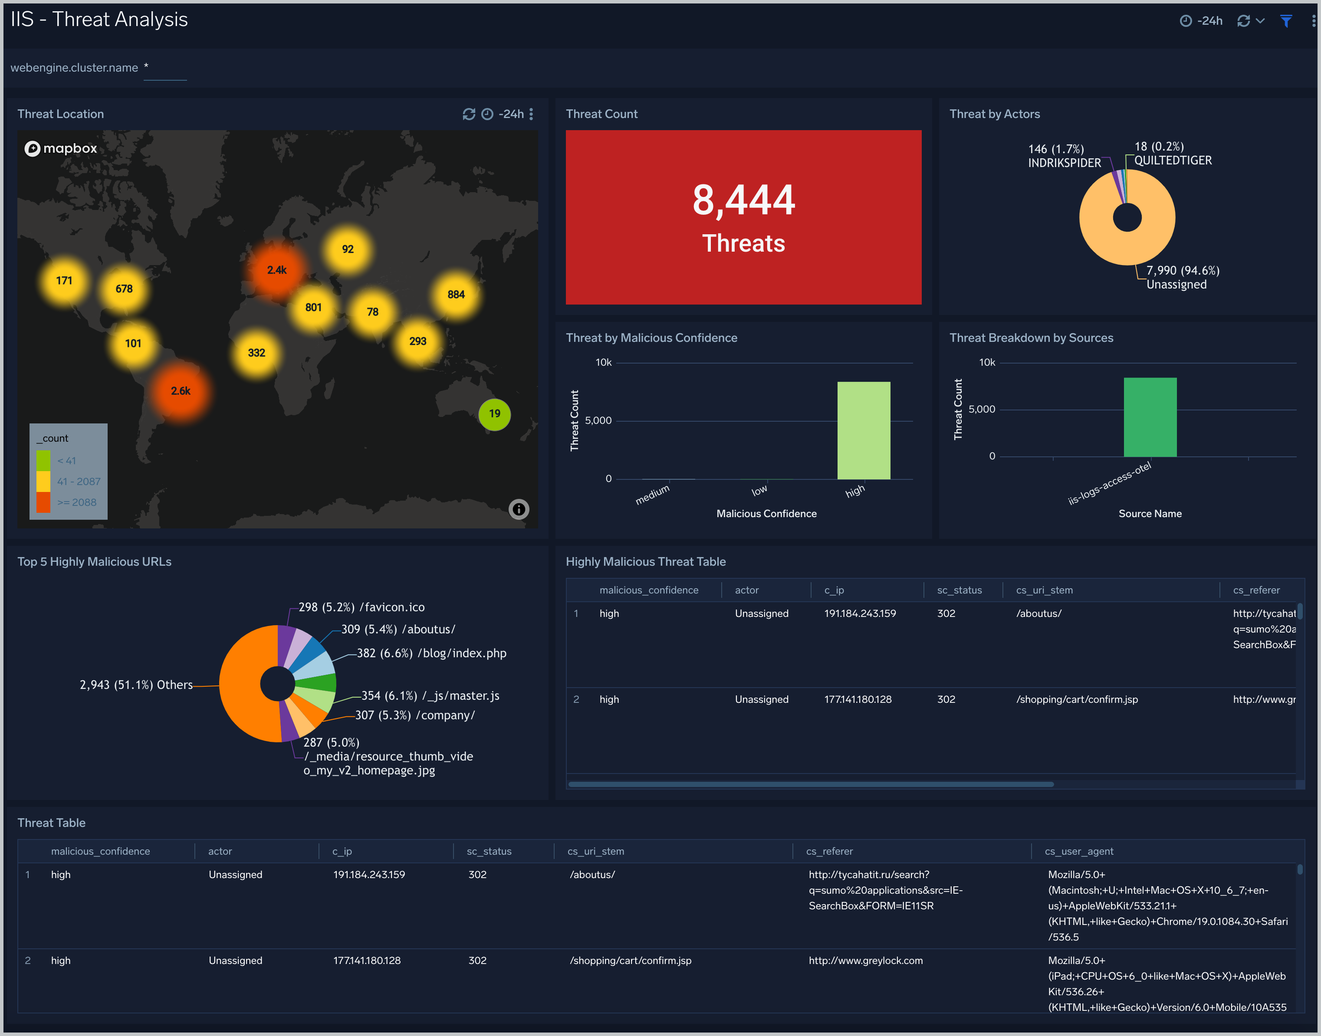The width and height of the screenshot is (1321, 1036).
Task: Open the Threat Location panel time clock
Action: point(487,114)
